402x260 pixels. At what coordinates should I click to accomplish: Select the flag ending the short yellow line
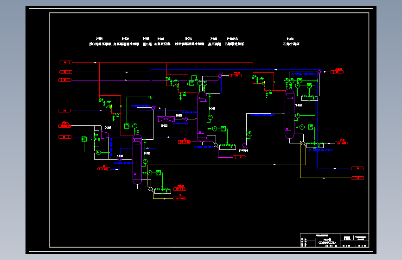180,198
